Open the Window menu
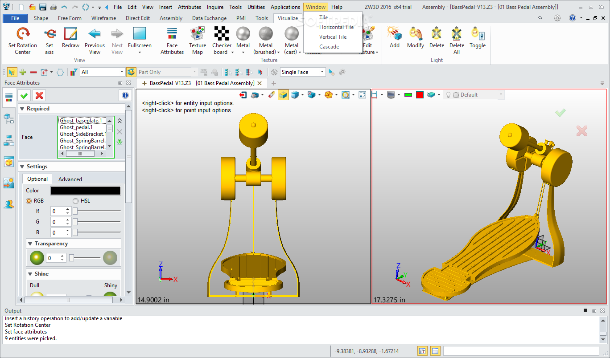Viewport: 610px width, 358px height. point(316,7)
